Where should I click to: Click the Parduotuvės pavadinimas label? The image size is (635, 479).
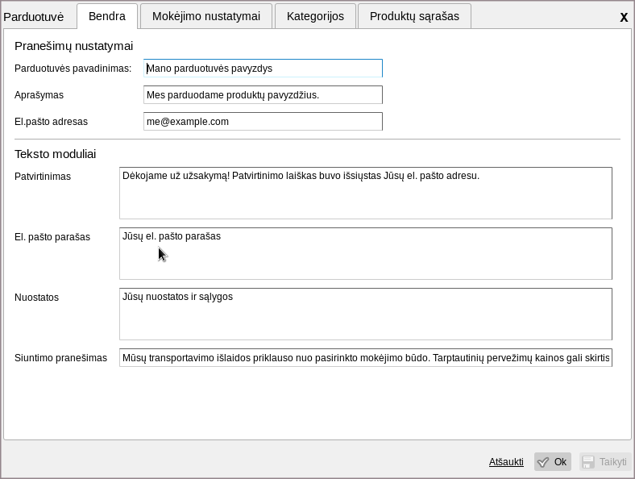(73, 69)
